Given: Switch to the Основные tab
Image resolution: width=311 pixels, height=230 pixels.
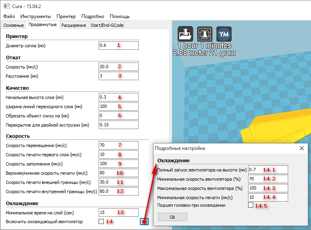Looking at the screenshot, I should coord(14,25).
